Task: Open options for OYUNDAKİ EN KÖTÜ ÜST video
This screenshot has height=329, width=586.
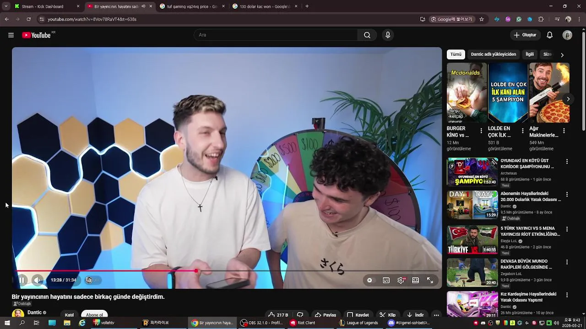Action: pos(567,162)
